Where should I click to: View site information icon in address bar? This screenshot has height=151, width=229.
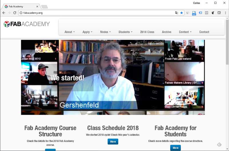[x=21, y=13]
